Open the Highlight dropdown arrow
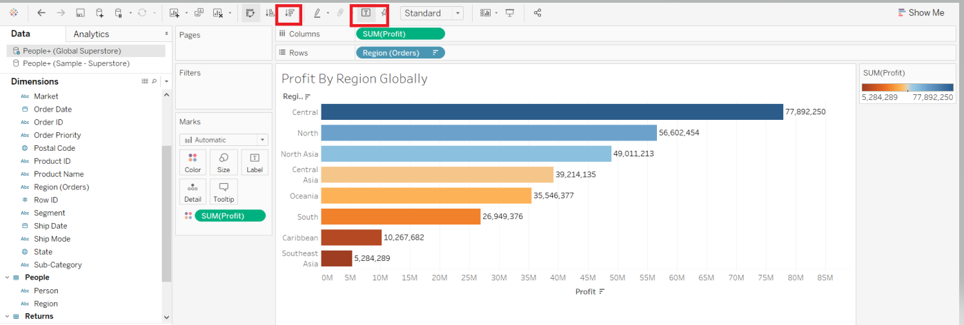The image size is (964, 325). [x=328, y=13]
